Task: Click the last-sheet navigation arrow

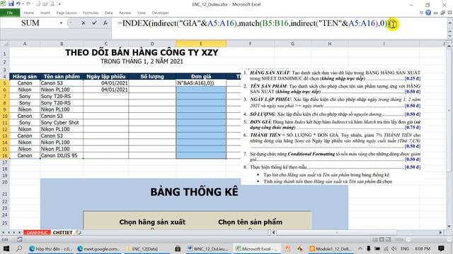Action: click(19, 232)
